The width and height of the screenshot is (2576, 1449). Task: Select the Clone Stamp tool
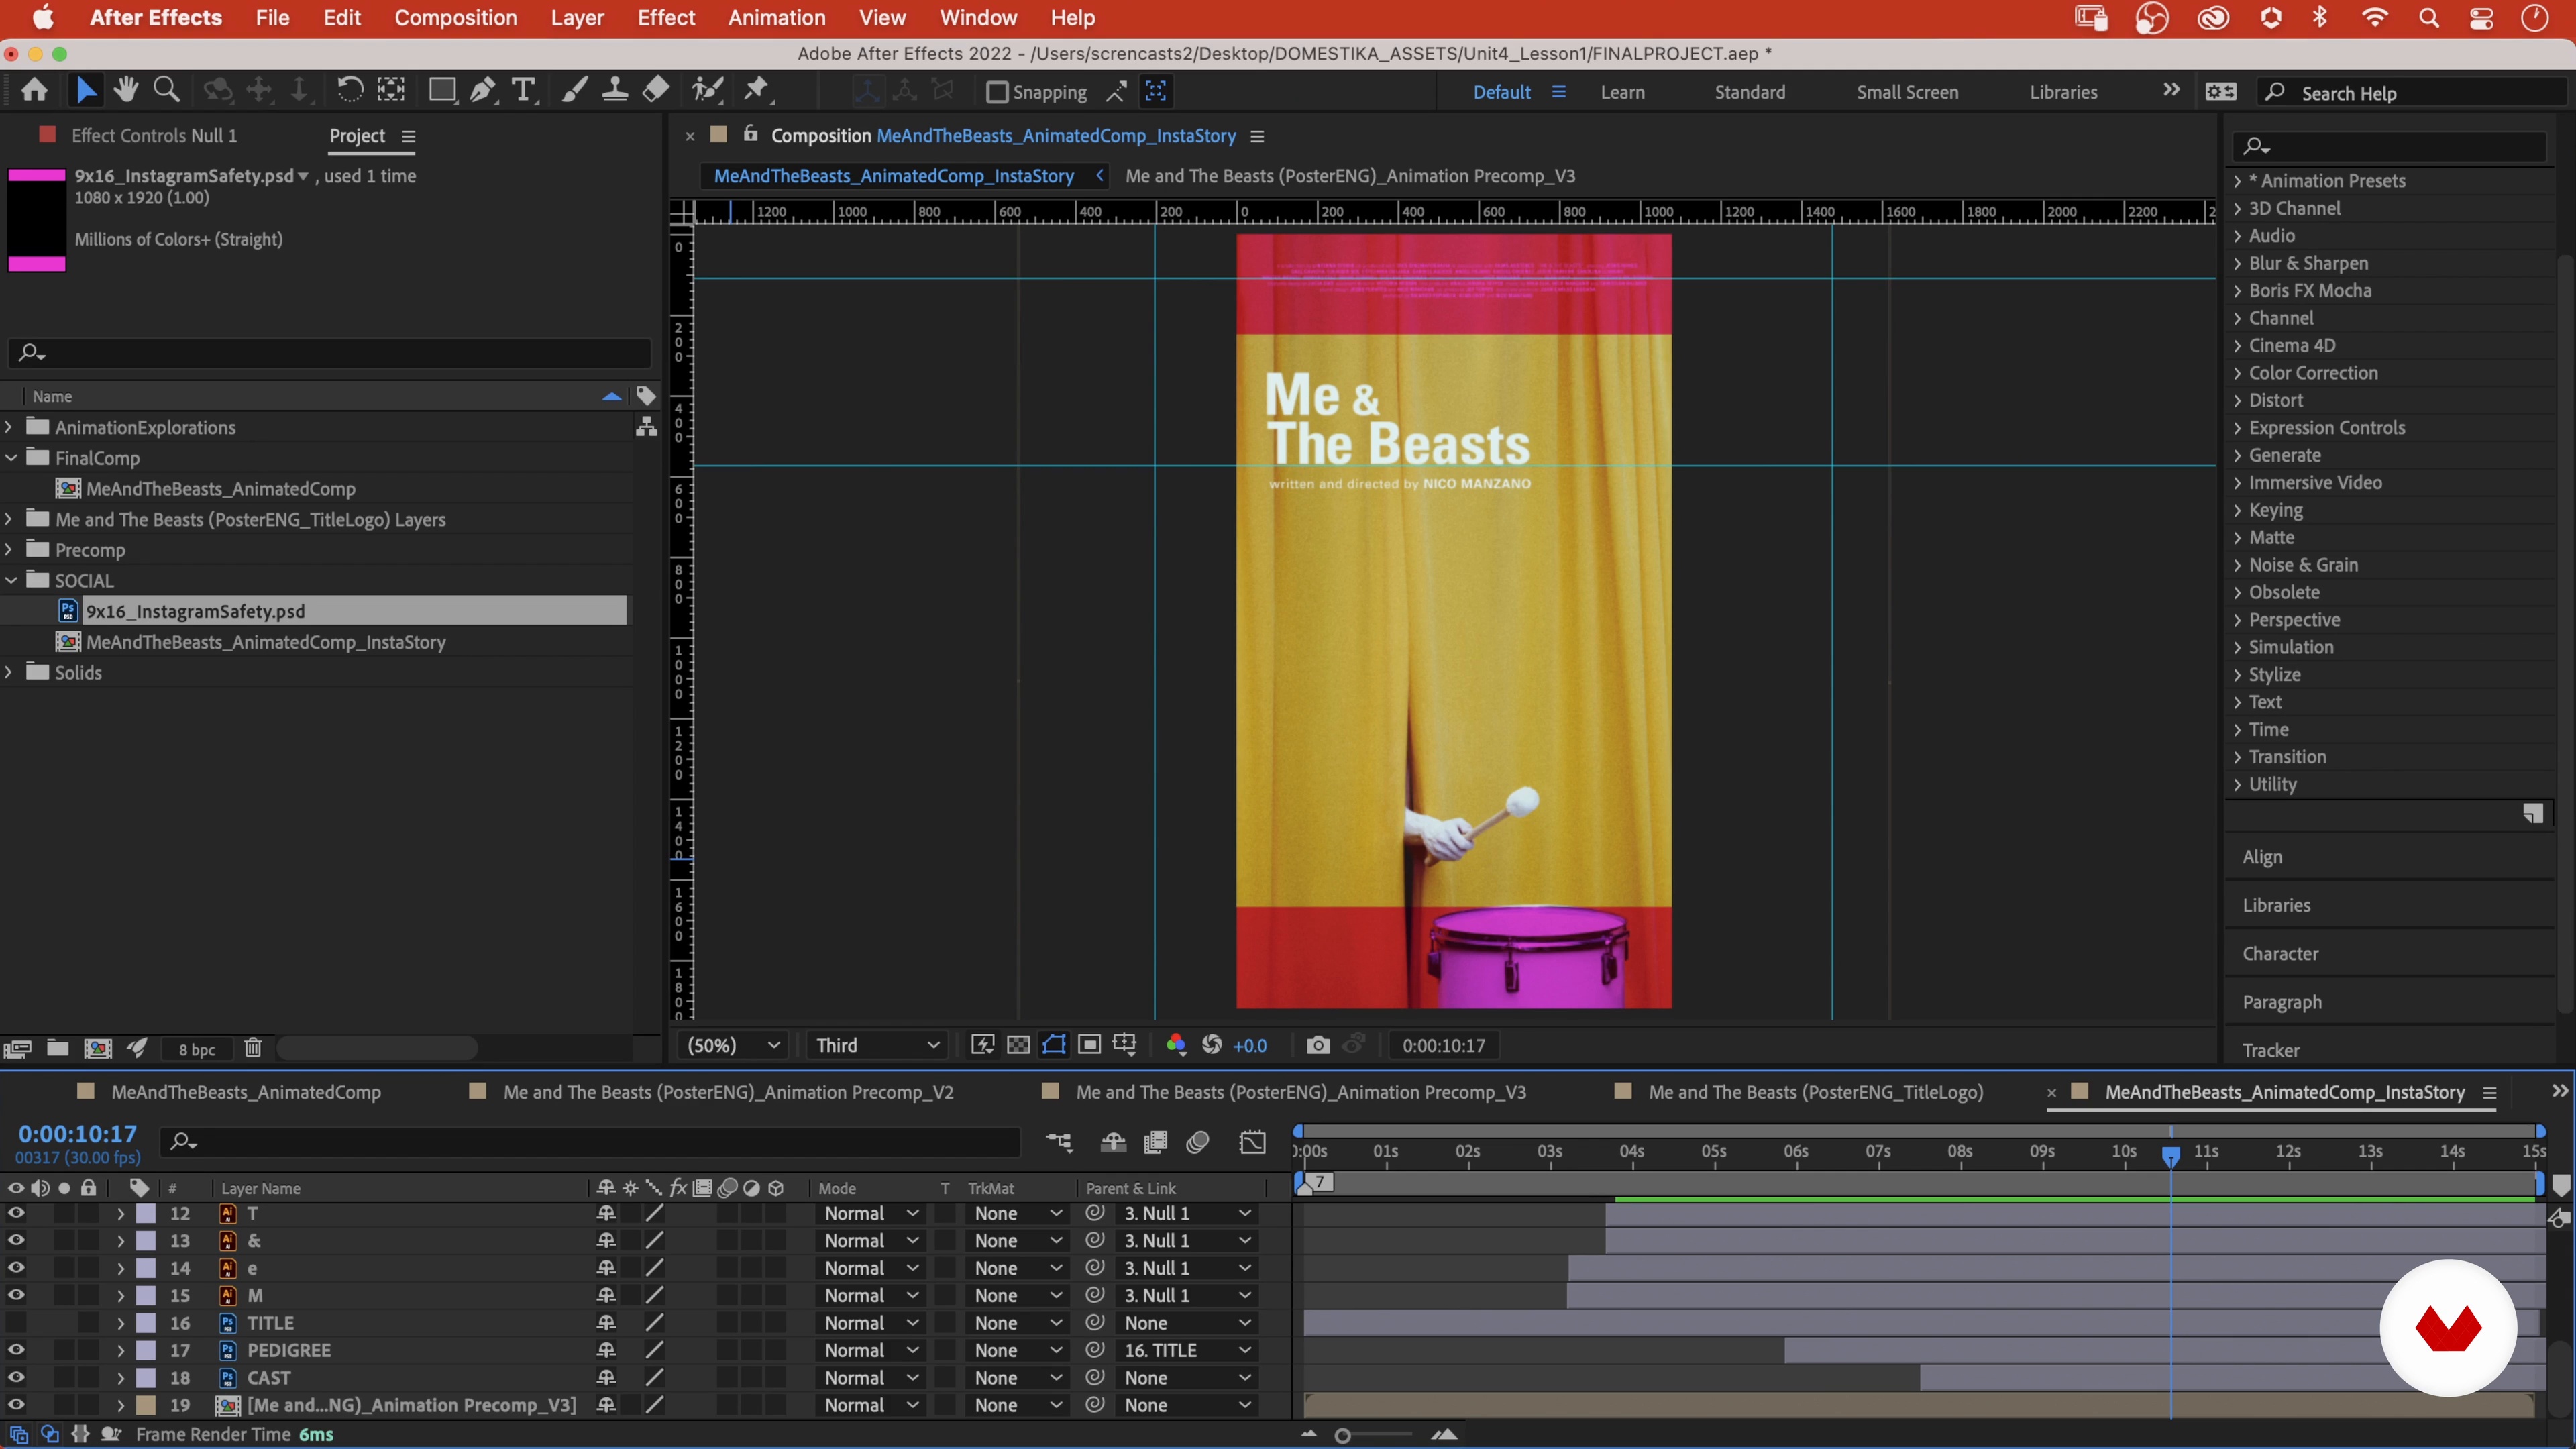click(614, 91)
